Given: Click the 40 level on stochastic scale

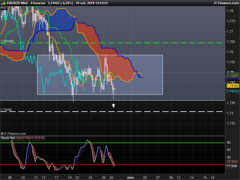Looking at the screenshot, I should [x=229, y=157].
